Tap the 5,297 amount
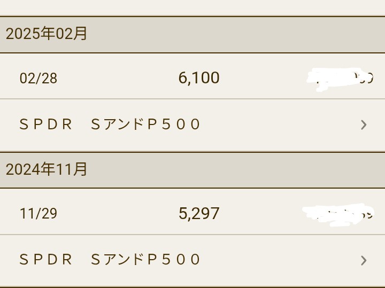Screen dimensions: 385x288 (x=199, y=214)
